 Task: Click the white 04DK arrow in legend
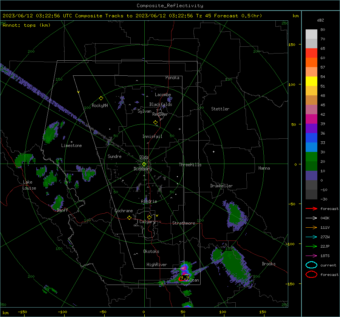point(311,218)
